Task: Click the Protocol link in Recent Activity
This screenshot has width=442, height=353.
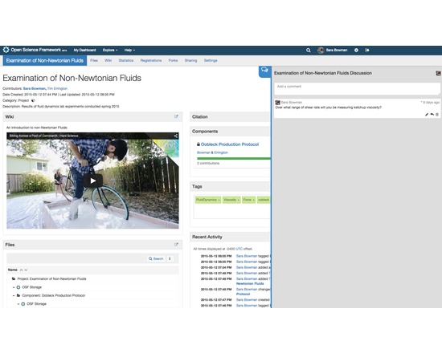Action: (x=243, y=294)
